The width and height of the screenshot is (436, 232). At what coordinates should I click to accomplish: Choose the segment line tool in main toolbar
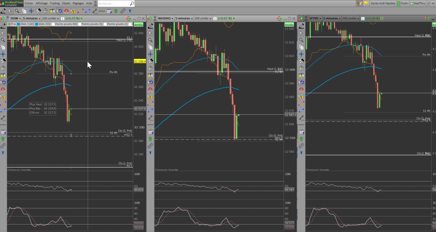[95, 11]
